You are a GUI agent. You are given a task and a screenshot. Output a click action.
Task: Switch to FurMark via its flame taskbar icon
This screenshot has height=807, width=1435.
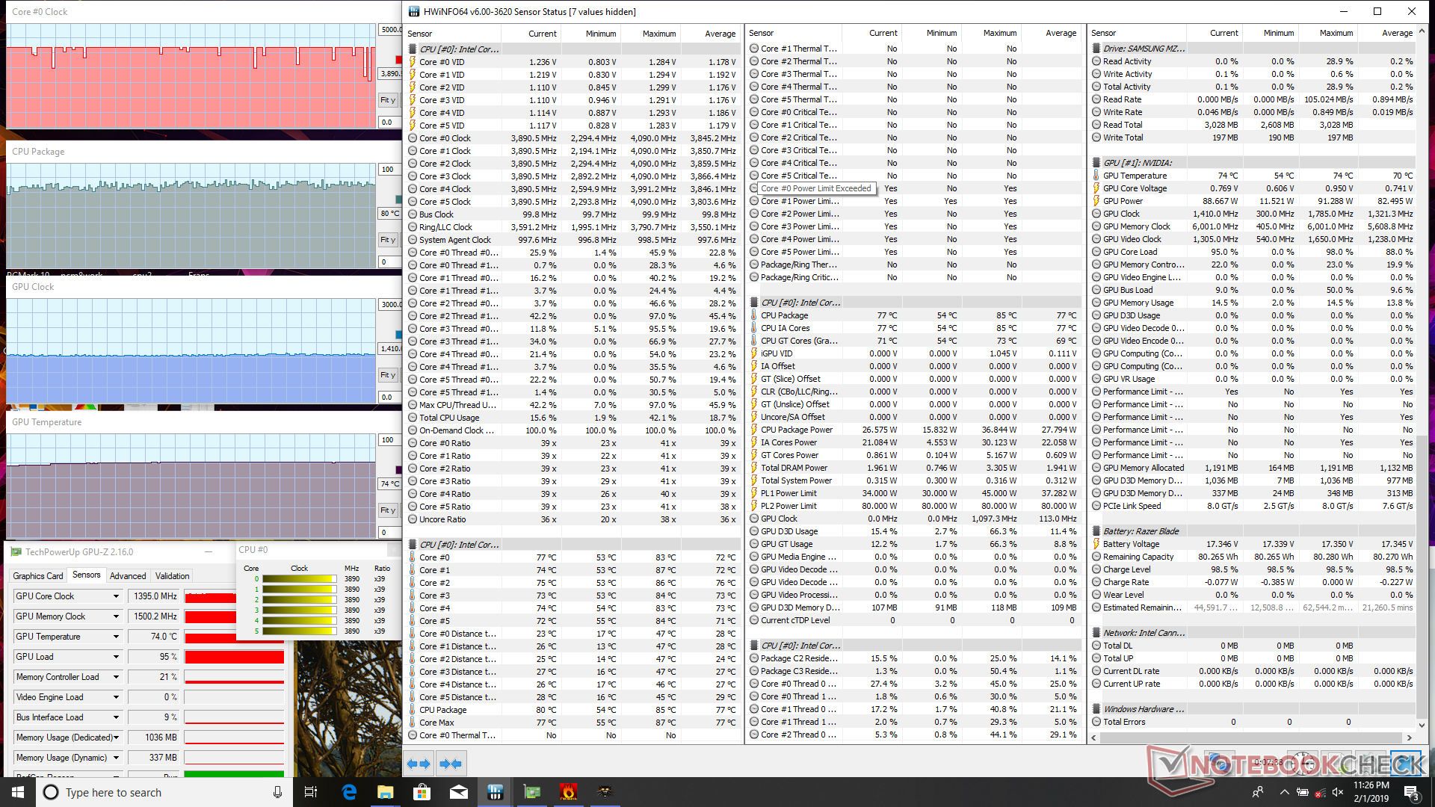(569, 792)
